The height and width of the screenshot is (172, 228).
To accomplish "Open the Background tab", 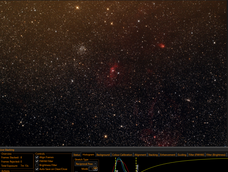I will pyautogui.click(x=103, y=155).
